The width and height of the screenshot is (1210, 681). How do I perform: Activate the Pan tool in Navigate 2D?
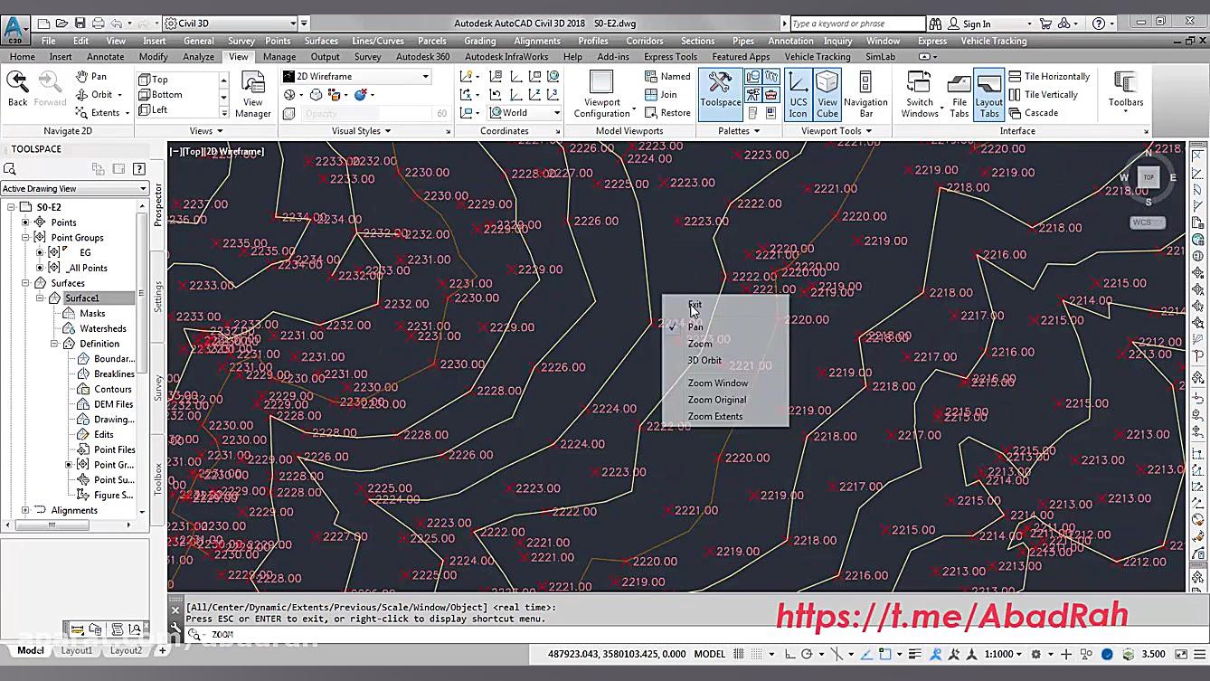click(90, 77)
